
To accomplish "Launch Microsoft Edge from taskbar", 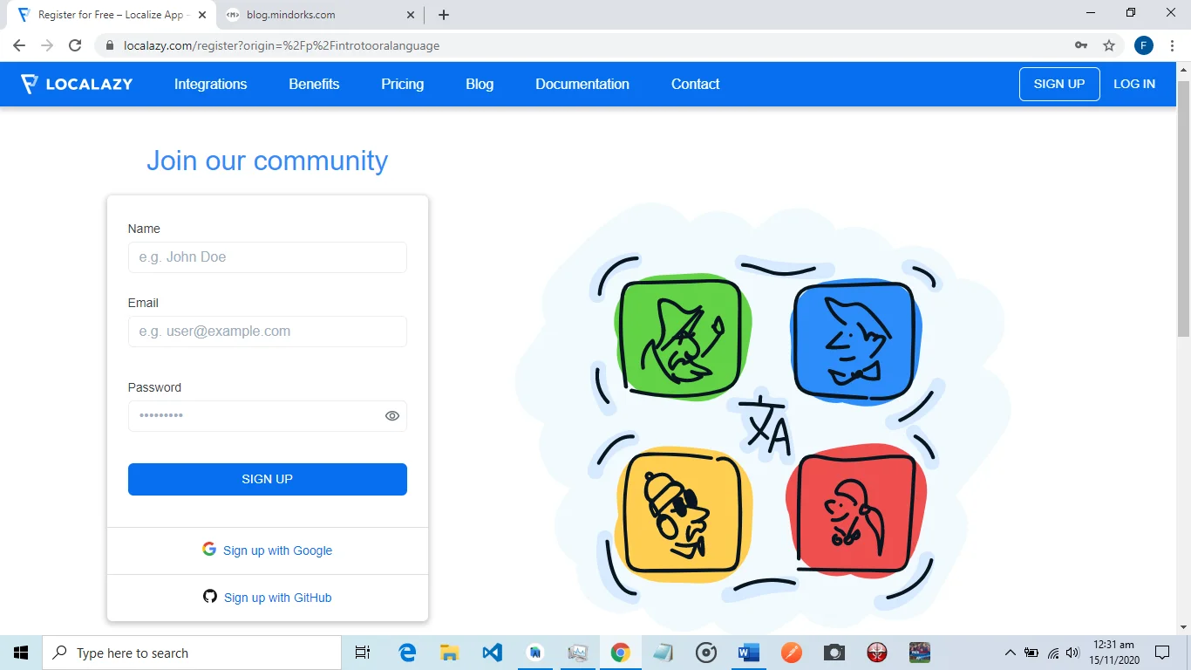I will pyautogui.click(x=407, y=653).
